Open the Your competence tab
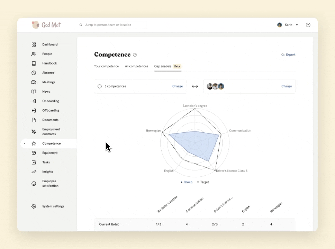Image resolution: width=335 pixels, height=249 pixels. point(106,66)
